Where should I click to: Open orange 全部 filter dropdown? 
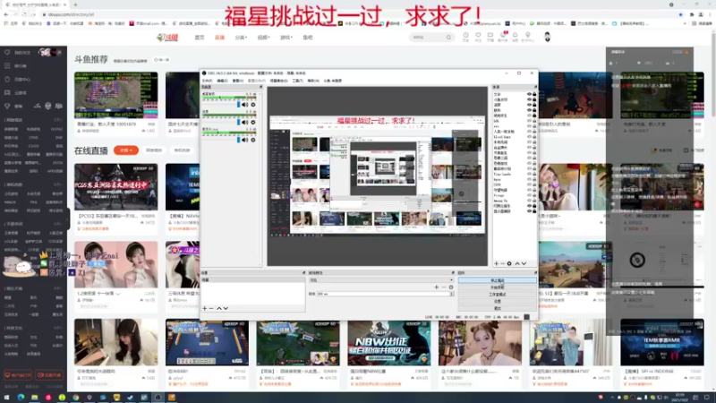(126, 150)
